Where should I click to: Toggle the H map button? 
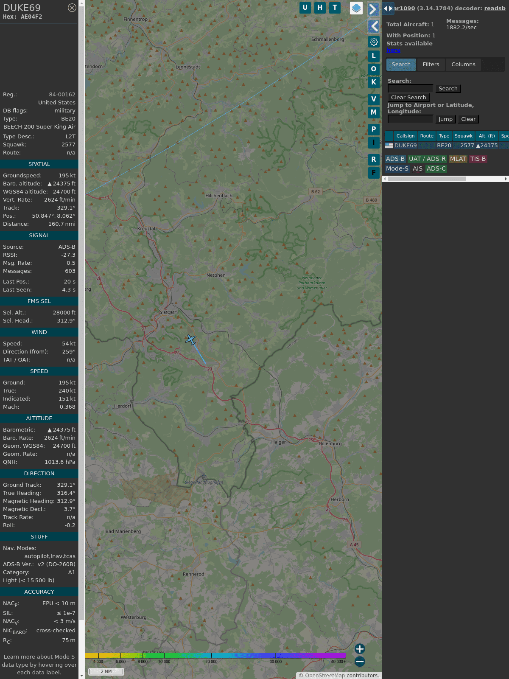(320, 8)
